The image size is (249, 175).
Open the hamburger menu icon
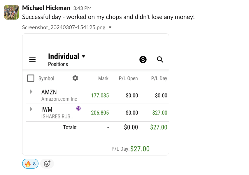32,60
